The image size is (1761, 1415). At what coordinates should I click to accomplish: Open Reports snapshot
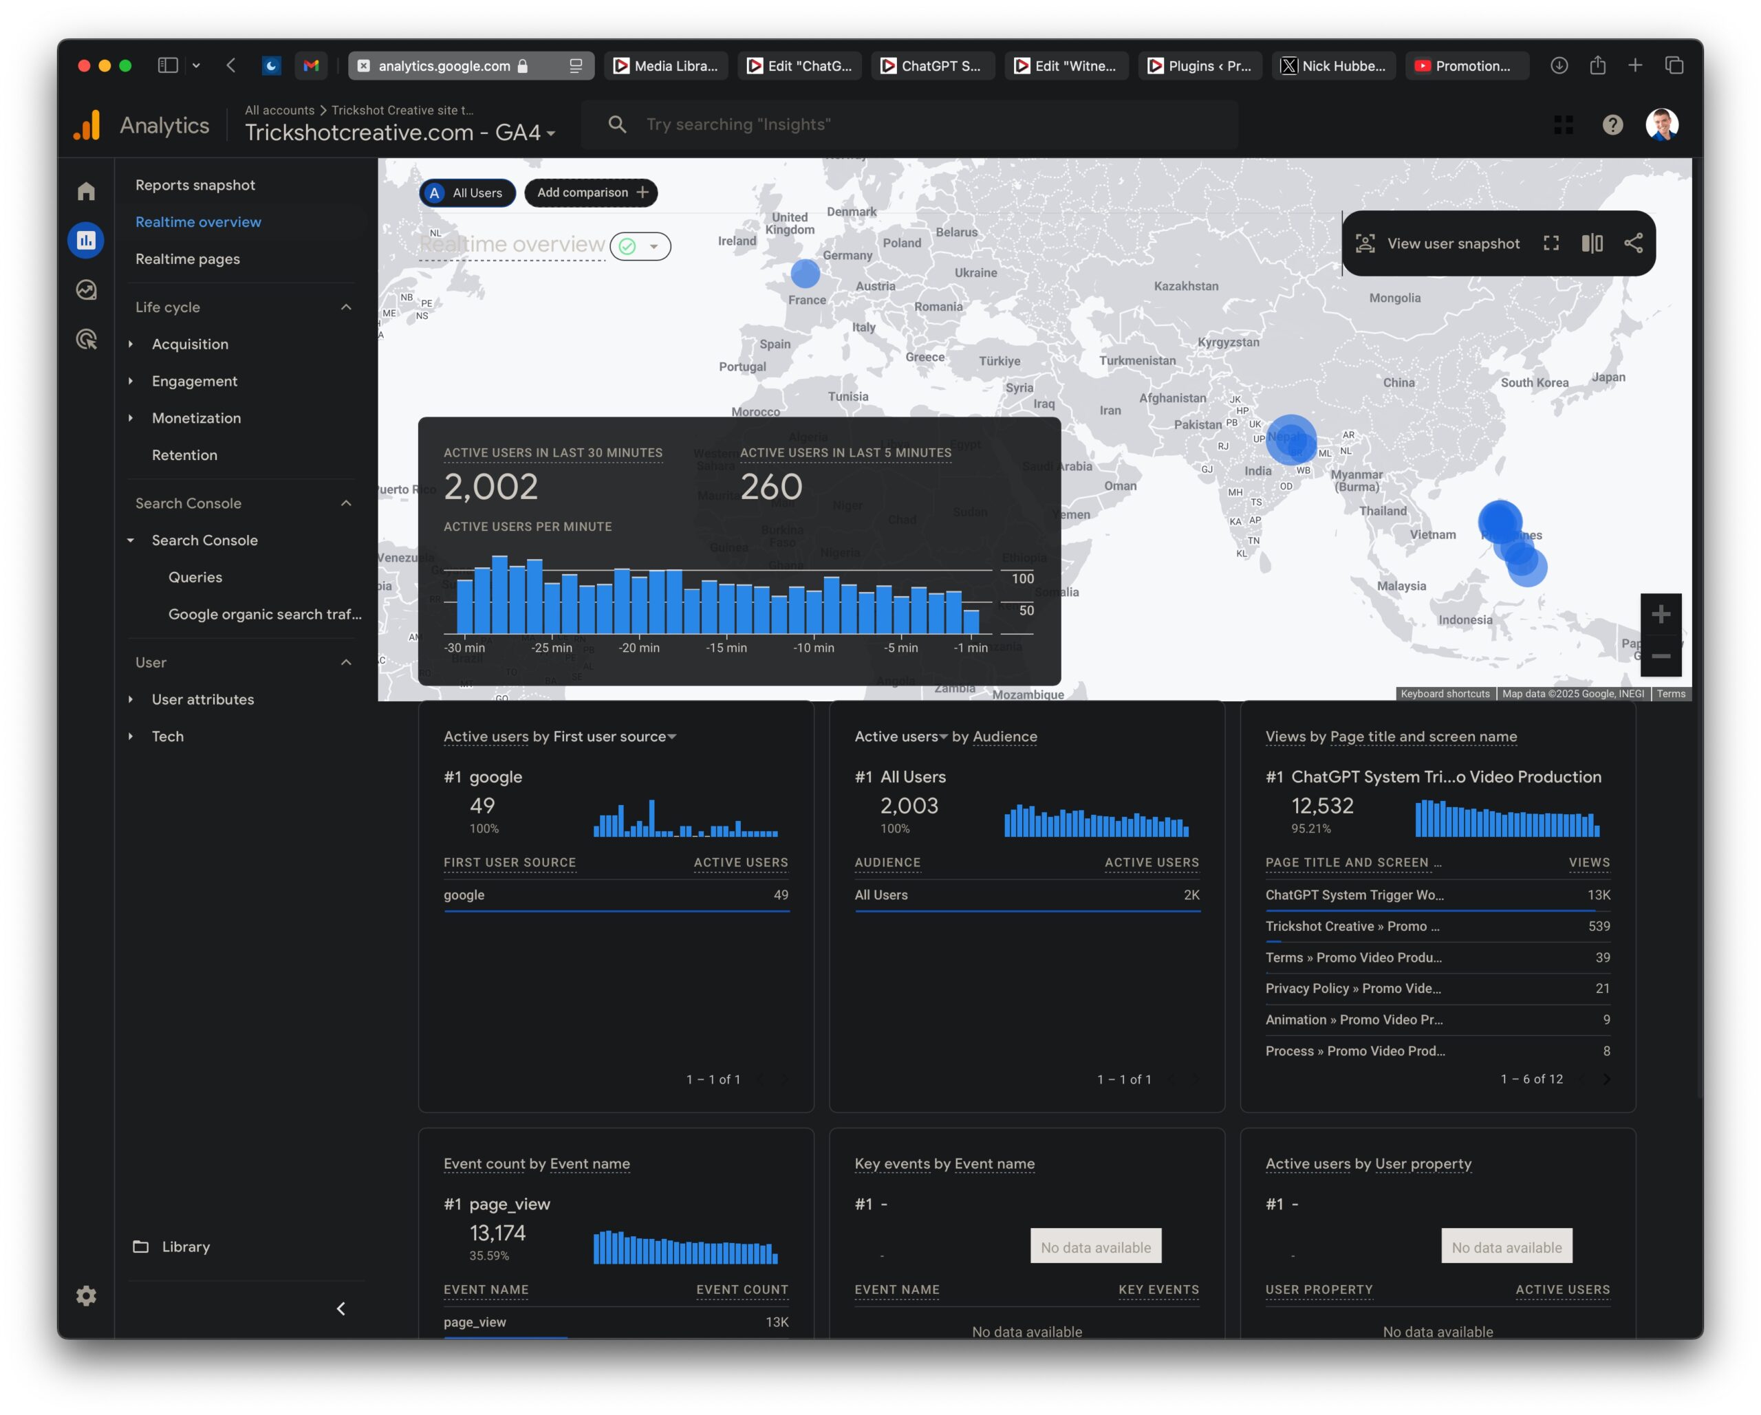point(195,186)
